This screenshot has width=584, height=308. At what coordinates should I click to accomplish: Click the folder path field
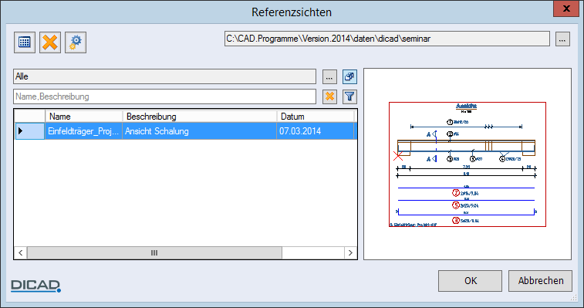(x=387, y=39)
